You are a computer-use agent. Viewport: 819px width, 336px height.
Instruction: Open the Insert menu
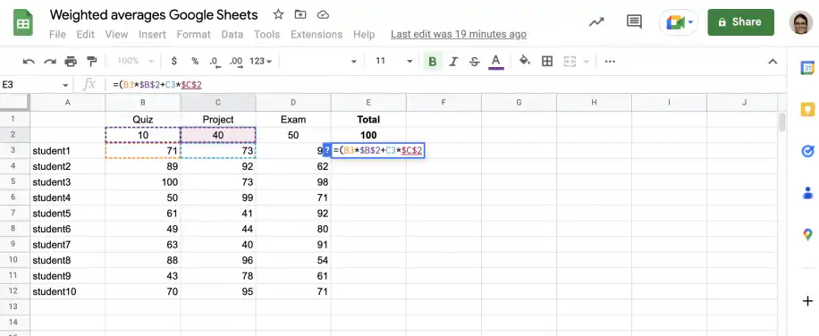152,35
